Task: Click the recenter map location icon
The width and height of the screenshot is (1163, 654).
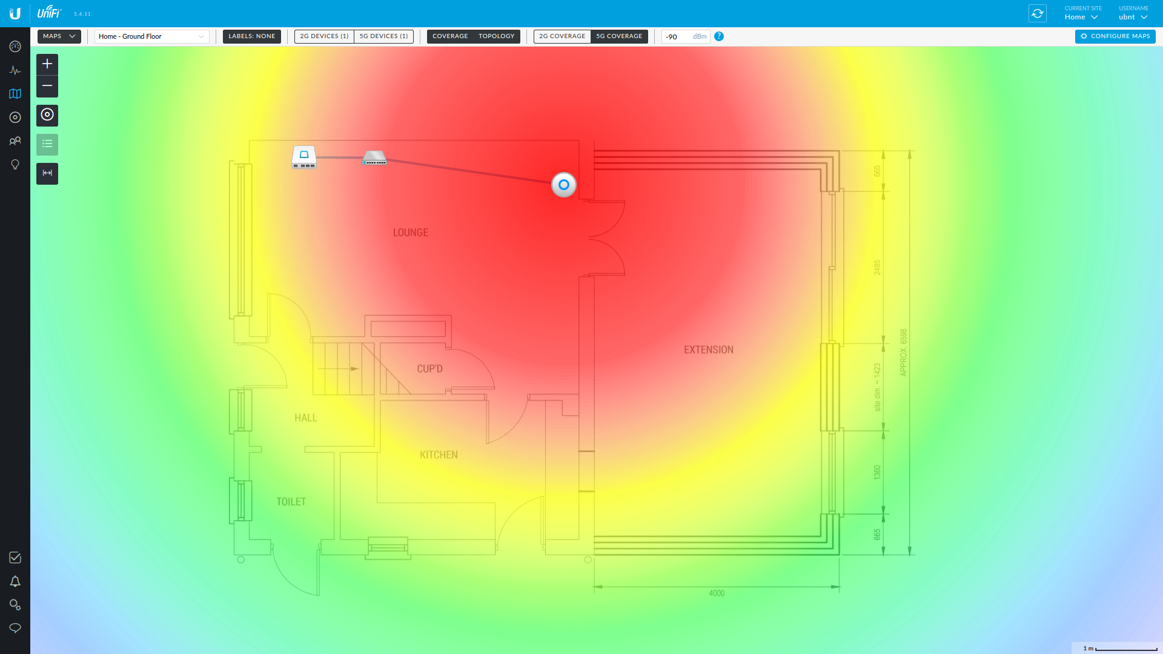Action: [47, 115]
